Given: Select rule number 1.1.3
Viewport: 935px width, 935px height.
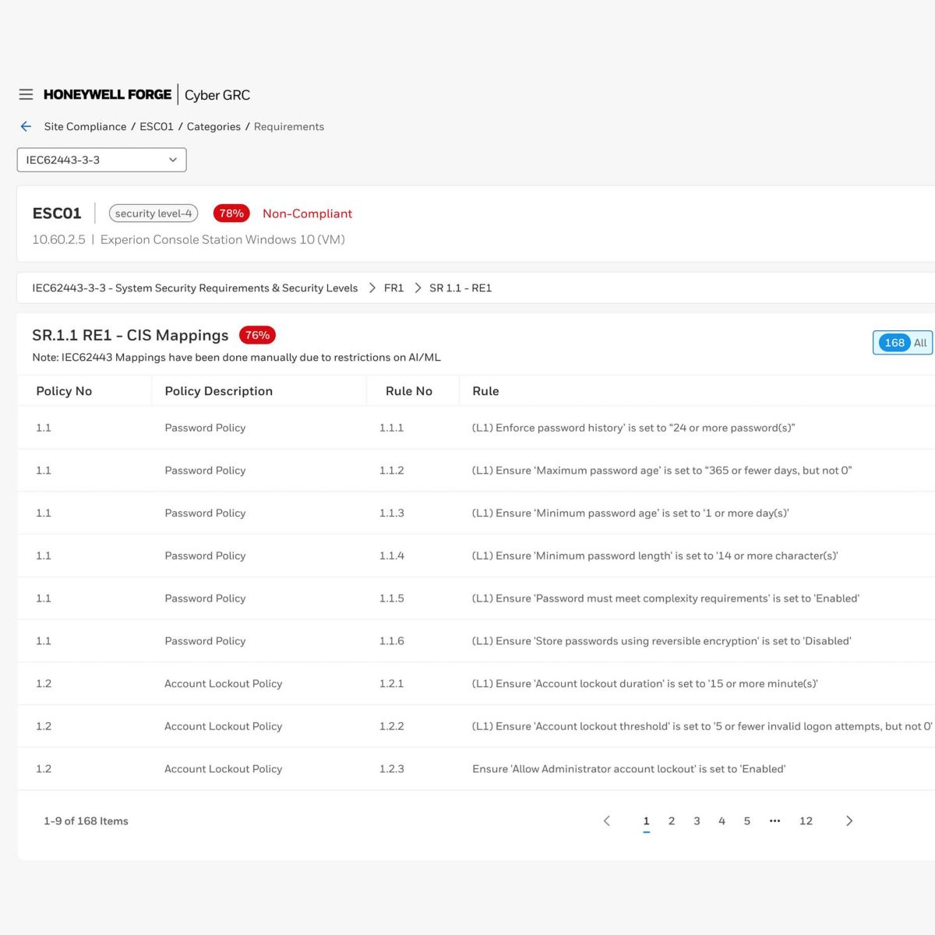Looking at the screenshot, I should [391, 513].
